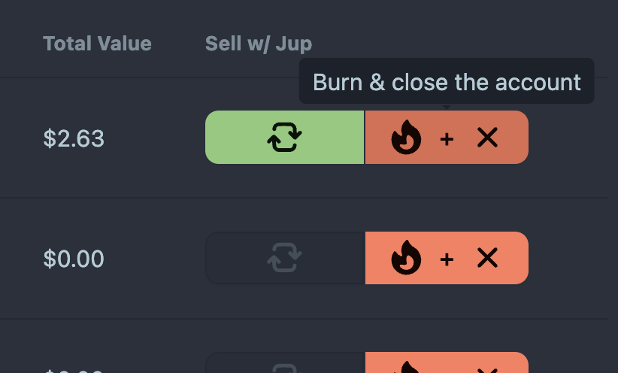
Task: Click the greyed-out swap icon beside $0.00
Action: click(284, 259)
